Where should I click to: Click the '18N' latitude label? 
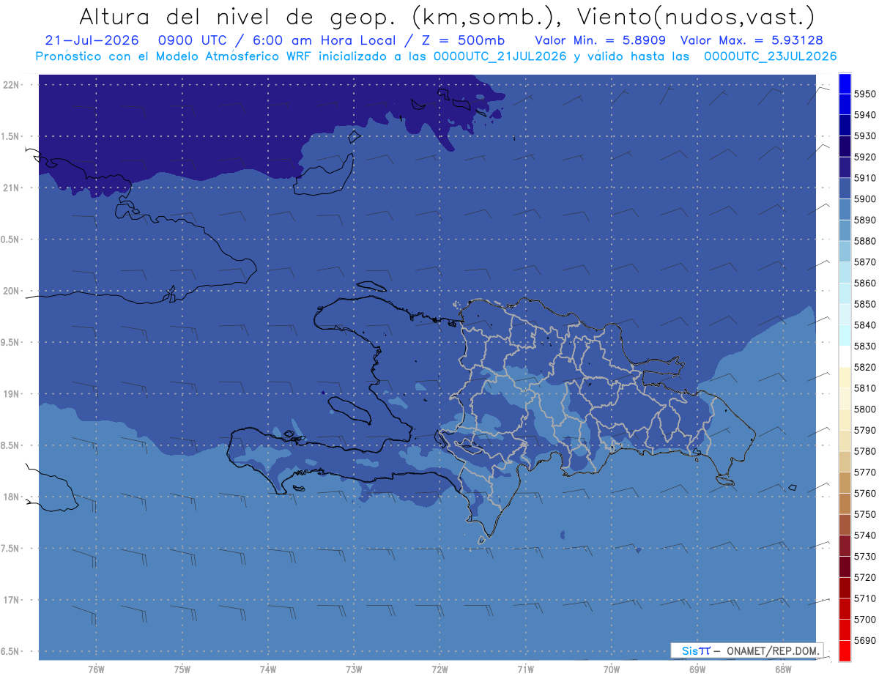(12, 497)
